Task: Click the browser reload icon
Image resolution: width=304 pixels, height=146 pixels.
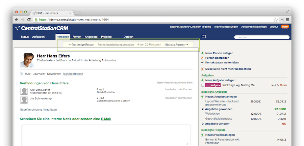Action: click(29, 20)
